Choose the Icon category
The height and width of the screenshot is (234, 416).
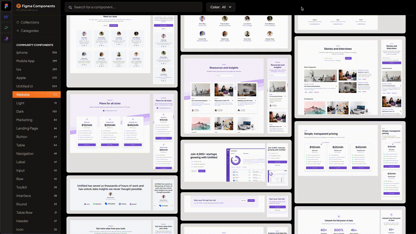pos(36,229)
